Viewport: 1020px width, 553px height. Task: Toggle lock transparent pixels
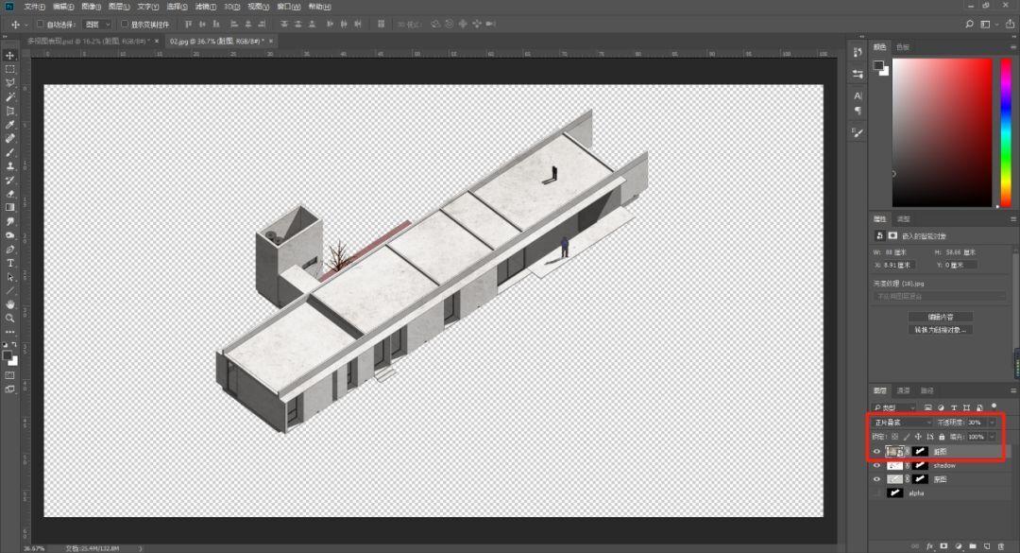point(895,437)
